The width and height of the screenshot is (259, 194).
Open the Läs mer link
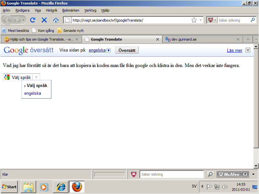(234, 51)
